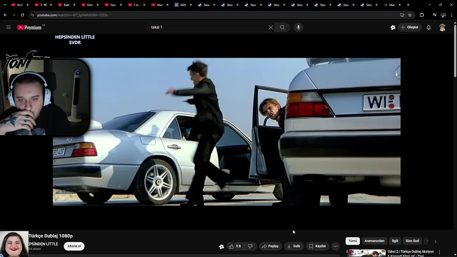Select the İlgili filter chip

[395, 241]
